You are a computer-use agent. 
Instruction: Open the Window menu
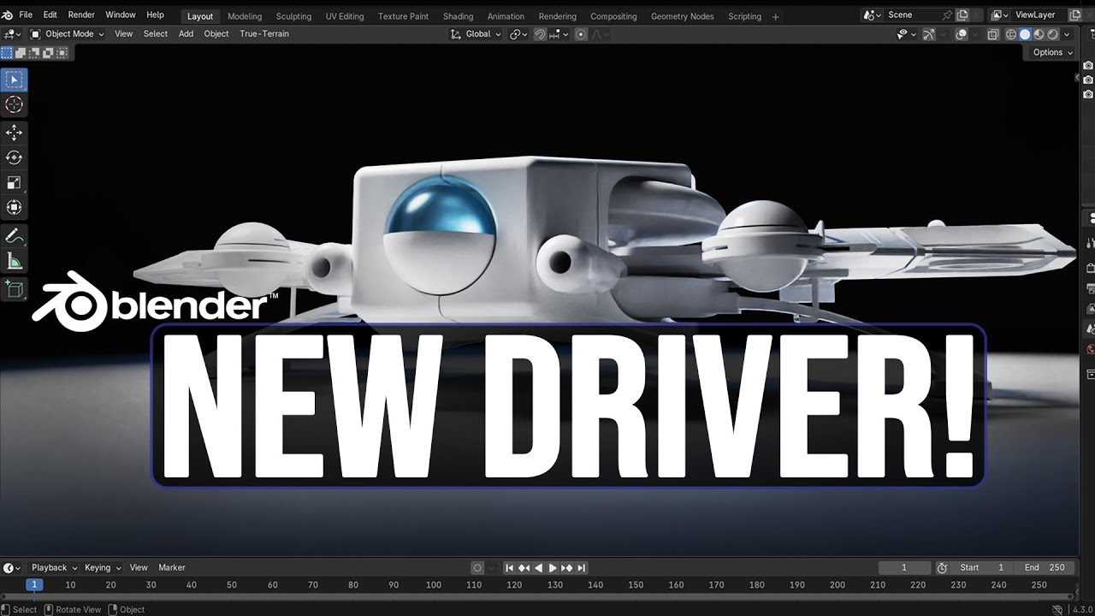[121, 15]
